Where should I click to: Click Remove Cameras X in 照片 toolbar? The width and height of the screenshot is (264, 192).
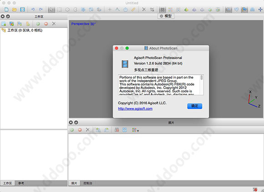88,130
